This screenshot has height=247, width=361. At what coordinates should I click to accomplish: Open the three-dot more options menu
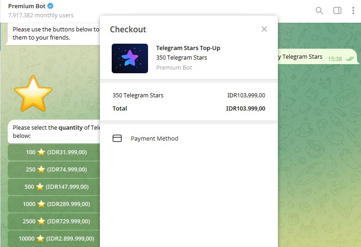(353, 10)
